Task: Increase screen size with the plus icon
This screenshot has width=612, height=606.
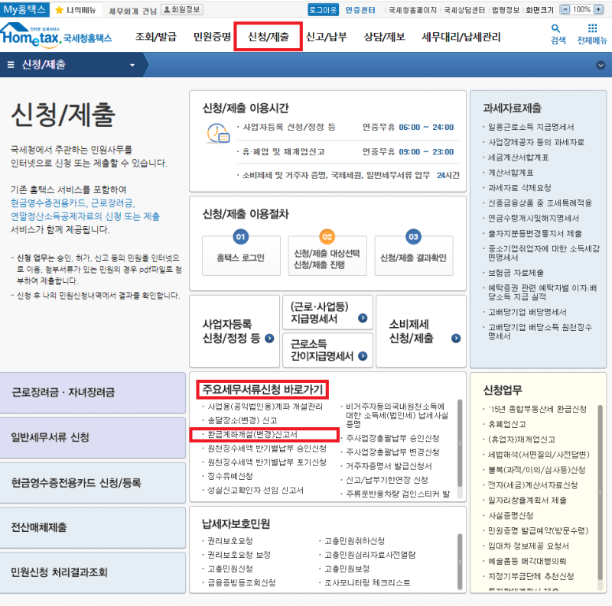Action: (598, 9)
